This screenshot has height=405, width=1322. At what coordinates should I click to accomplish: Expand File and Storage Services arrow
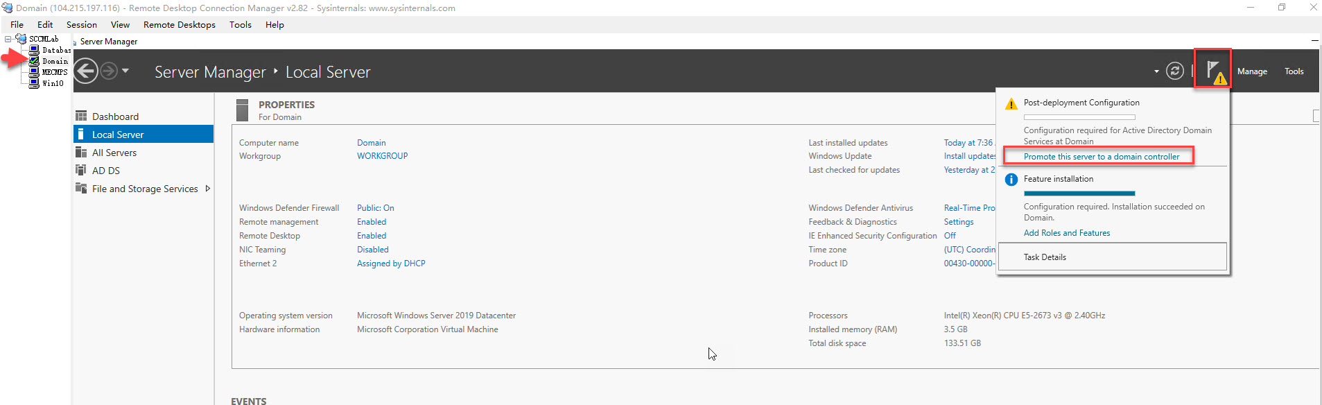(207, 189)
